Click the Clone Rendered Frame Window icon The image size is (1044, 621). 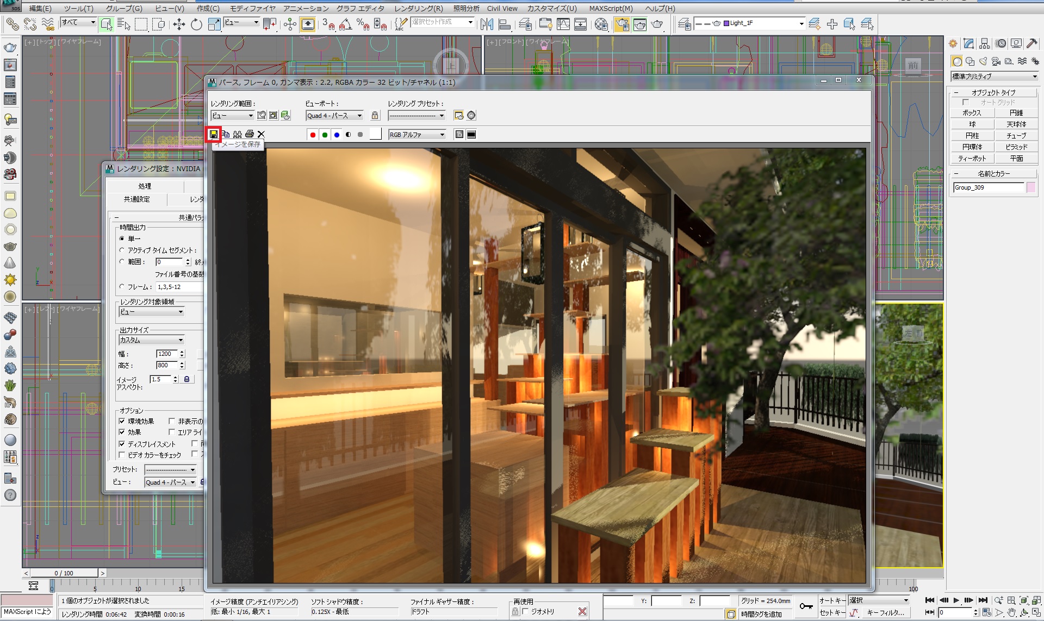(238, 134)
